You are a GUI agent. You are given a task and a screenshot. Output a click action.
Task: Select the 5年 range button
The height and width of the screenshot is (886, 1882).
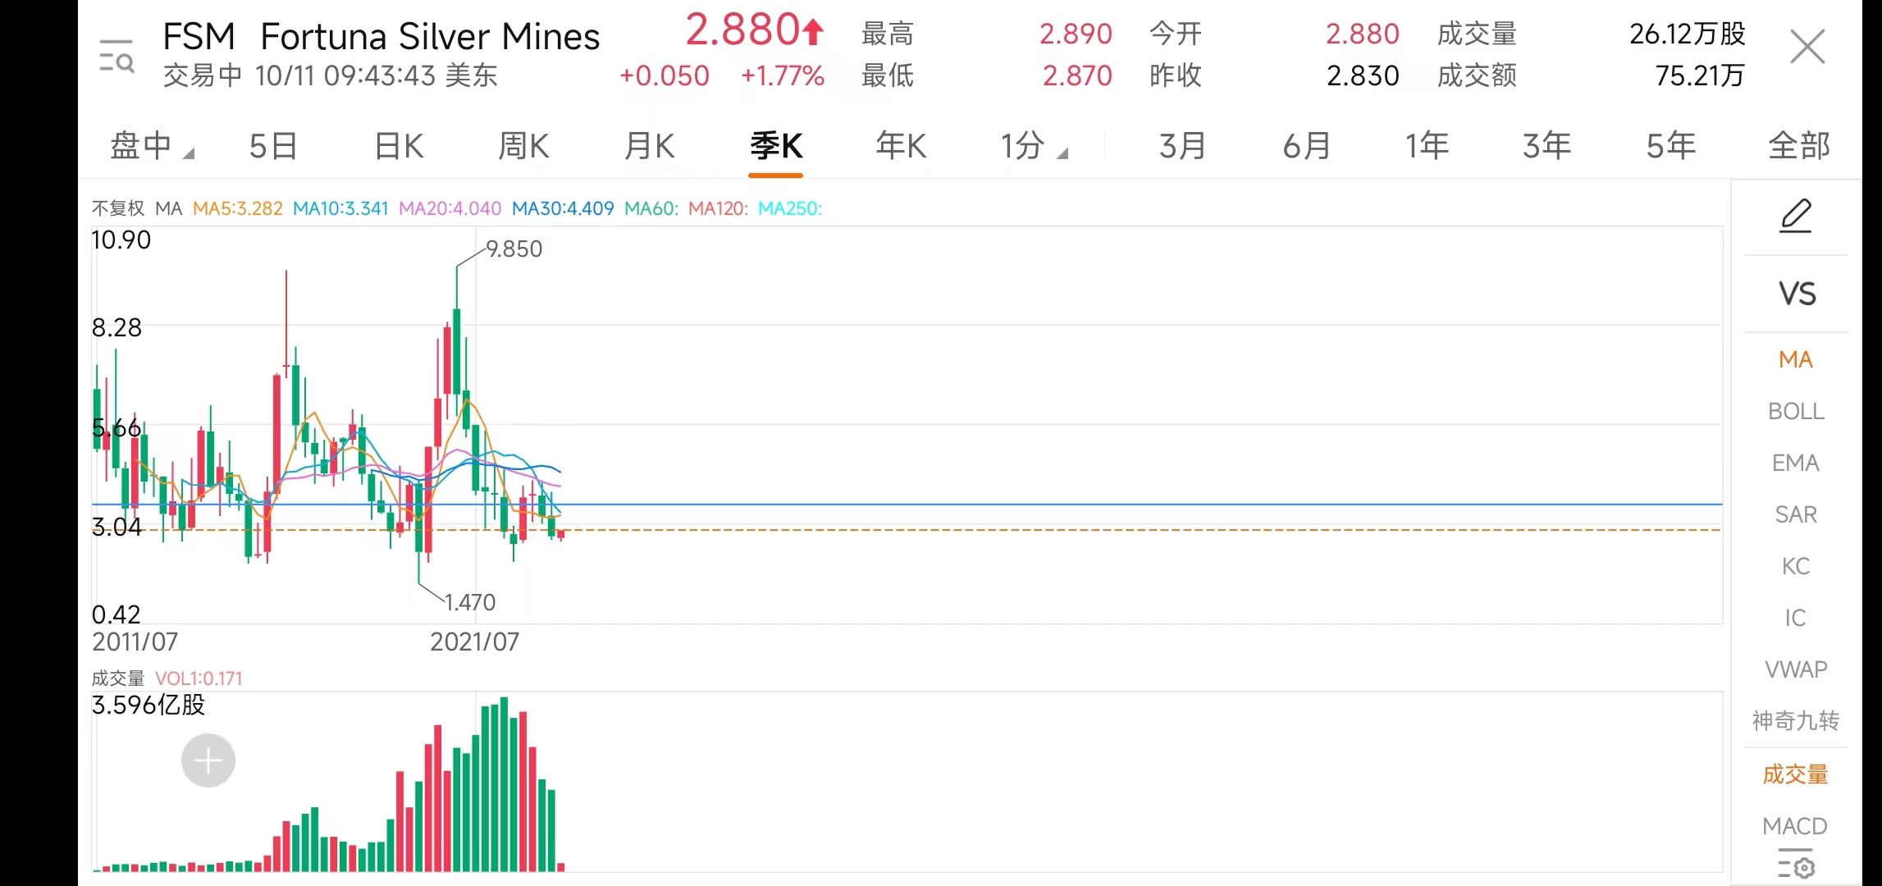(x=1670, y=146)
